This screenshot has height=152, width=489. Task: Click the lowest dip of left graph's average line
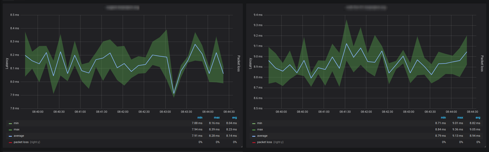[174, 93]
